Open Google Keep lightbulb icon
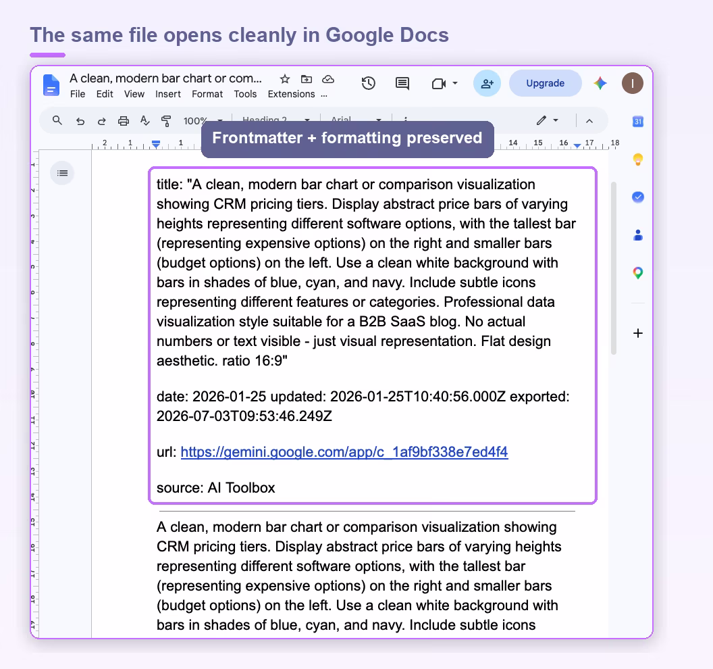The width and height of the screenshot is (713, 669). (x=638, y=159)
